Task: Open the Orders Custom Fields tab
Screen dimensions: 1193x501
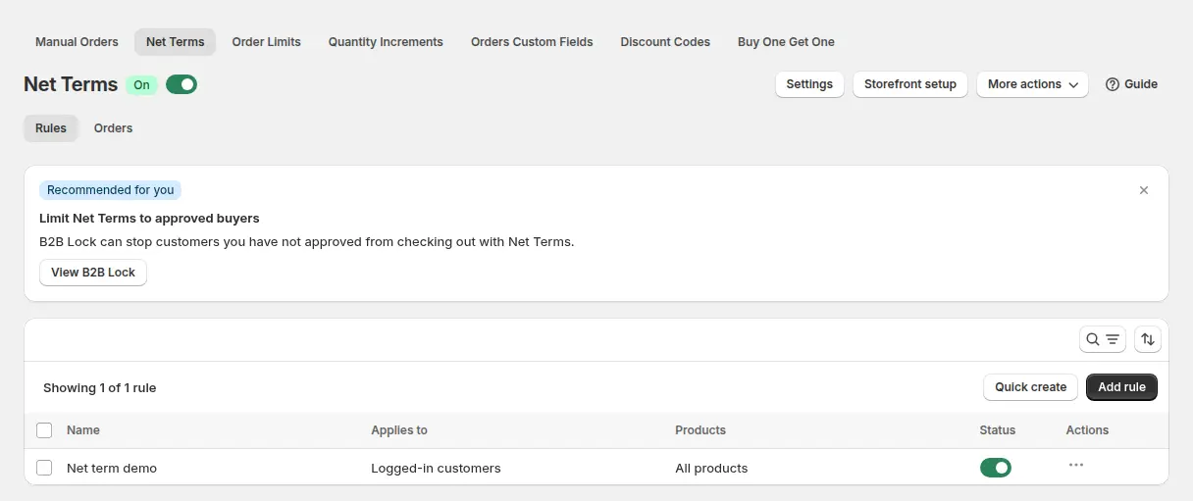Action: [x=532, y=42]
